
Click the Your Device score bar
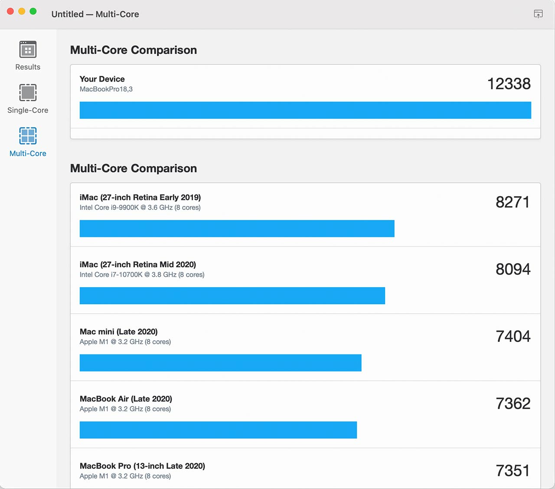[x=305, y=110]
